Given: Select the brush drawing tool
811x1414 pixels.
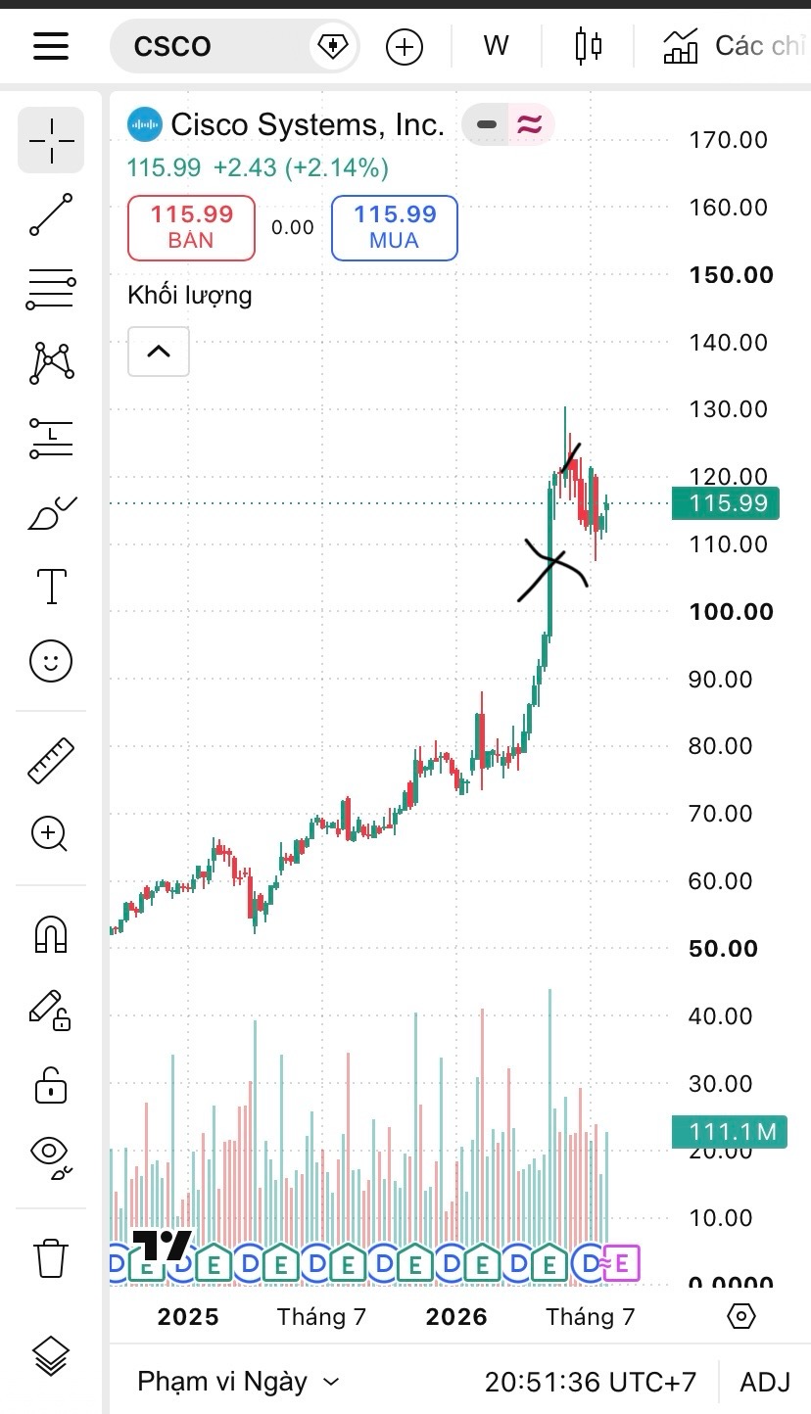Looking at the screenshot, I should point(51,512).
